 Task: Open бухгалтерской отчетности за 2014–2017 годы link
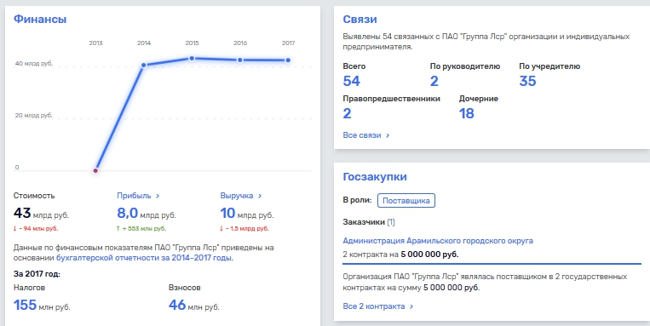tap(144, 258)
